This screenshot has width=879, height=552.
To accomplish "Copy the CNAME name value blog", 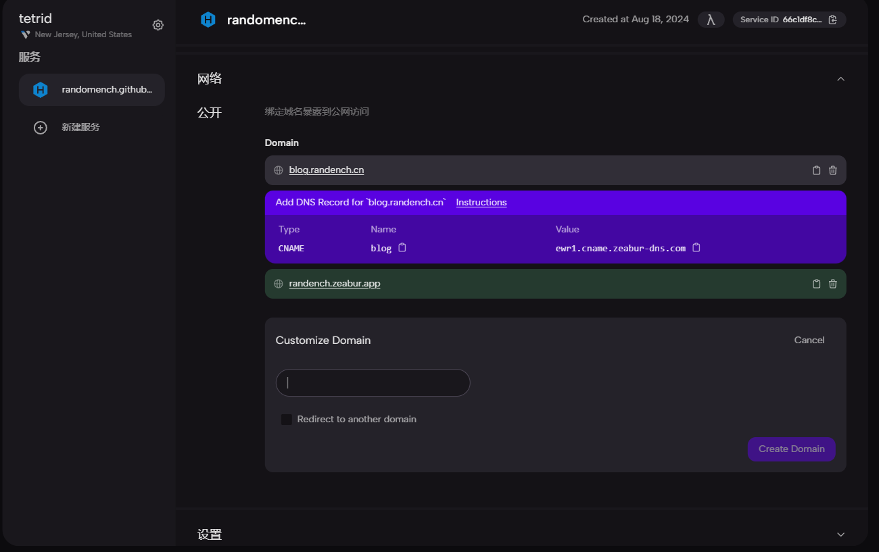I will click(x=402, y=248).
